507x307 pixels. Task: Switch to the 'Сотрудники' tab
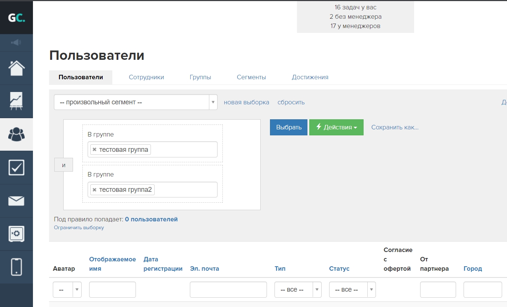tap(146, 77)
